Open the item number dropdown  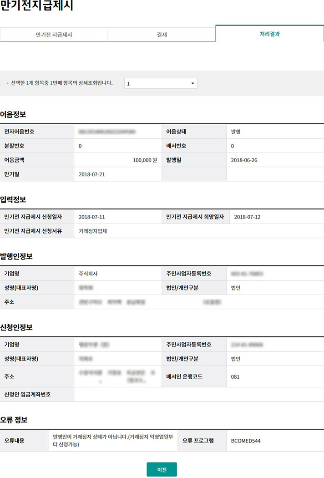pos(161,84)
